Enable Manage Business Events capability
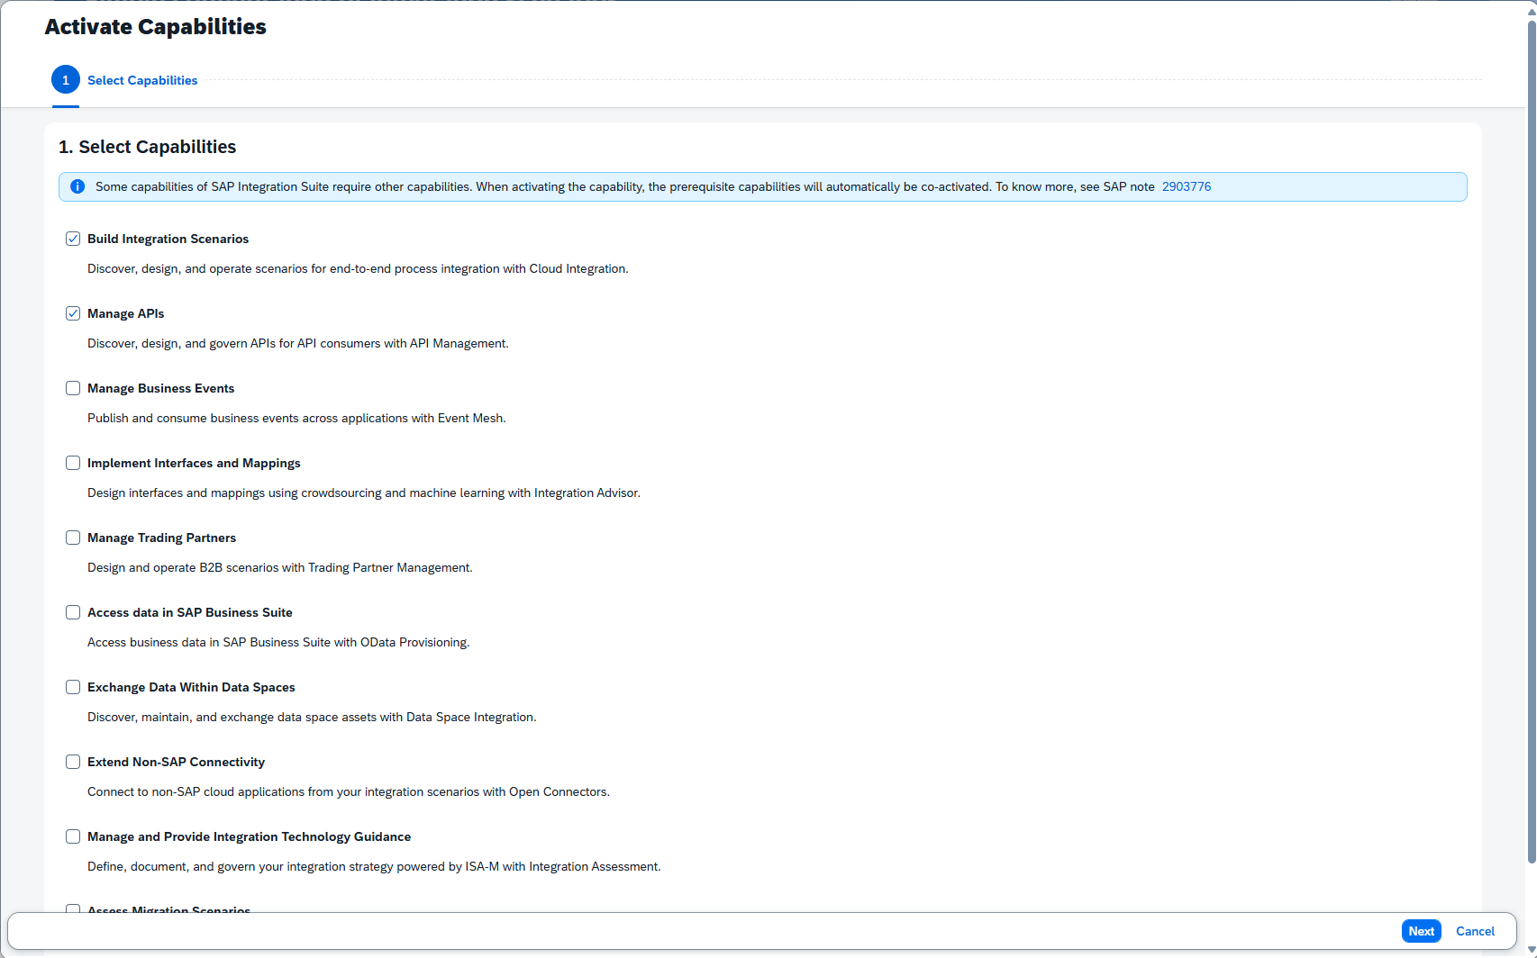 tap(73, 388)
